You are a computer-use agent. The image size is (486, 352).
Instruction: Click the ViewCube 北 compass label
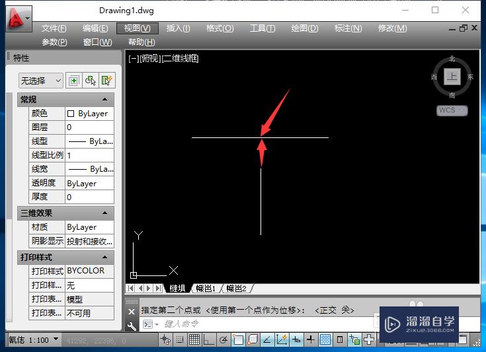[452, 58]
